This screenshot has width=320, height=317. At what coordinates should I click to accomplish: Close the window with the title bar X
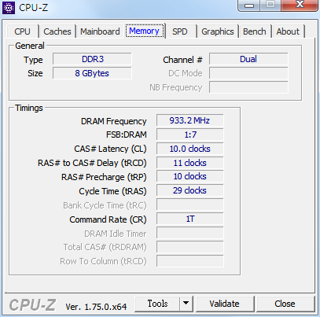pos(300,6)
